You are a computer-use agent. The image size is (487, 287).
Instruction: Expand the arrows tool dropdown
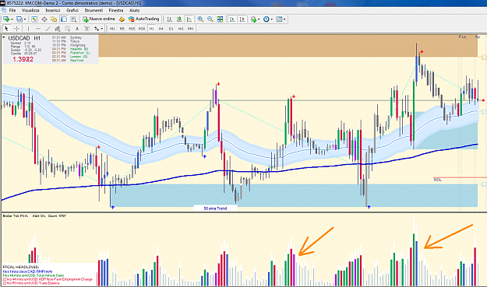[102, 29]
